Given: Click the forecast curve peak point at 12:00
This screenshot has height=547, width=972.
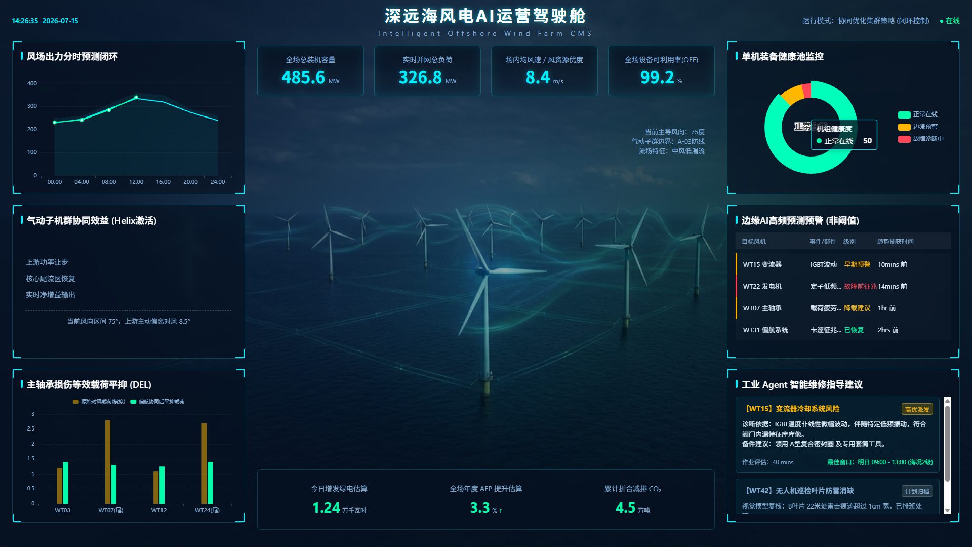Looking at the screenshot, I should (136, 97).
